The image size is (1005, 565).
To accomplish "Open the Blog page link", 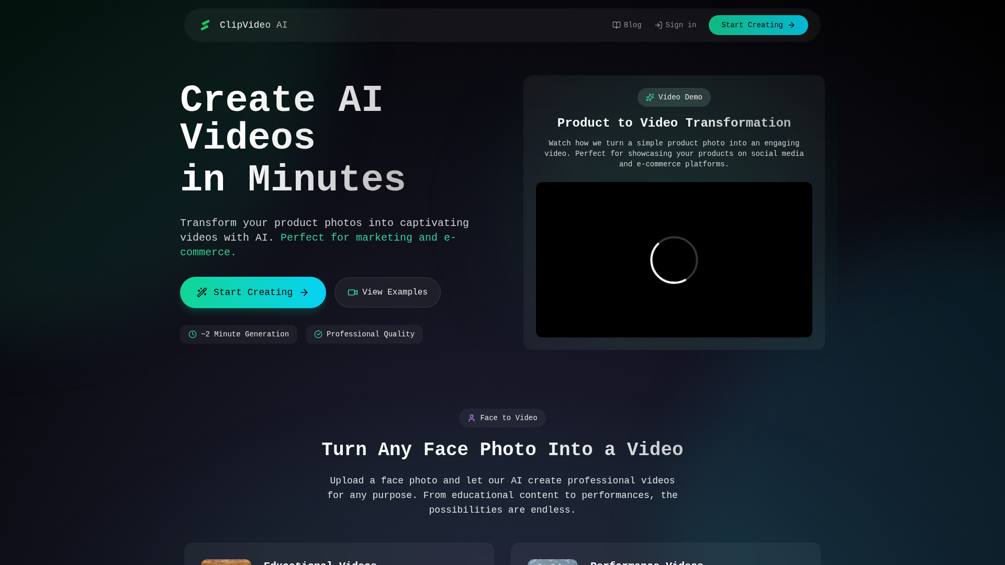I will coord(632,25).
